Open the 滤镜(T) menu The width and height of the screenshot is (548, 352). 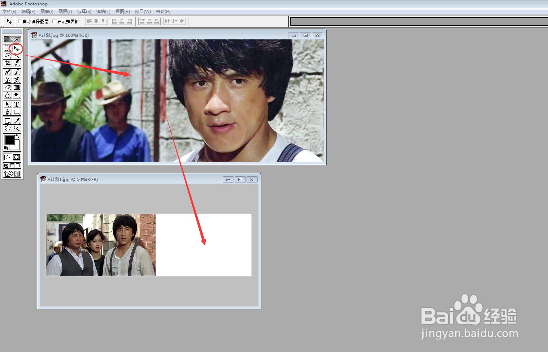[x=103, y=12]
